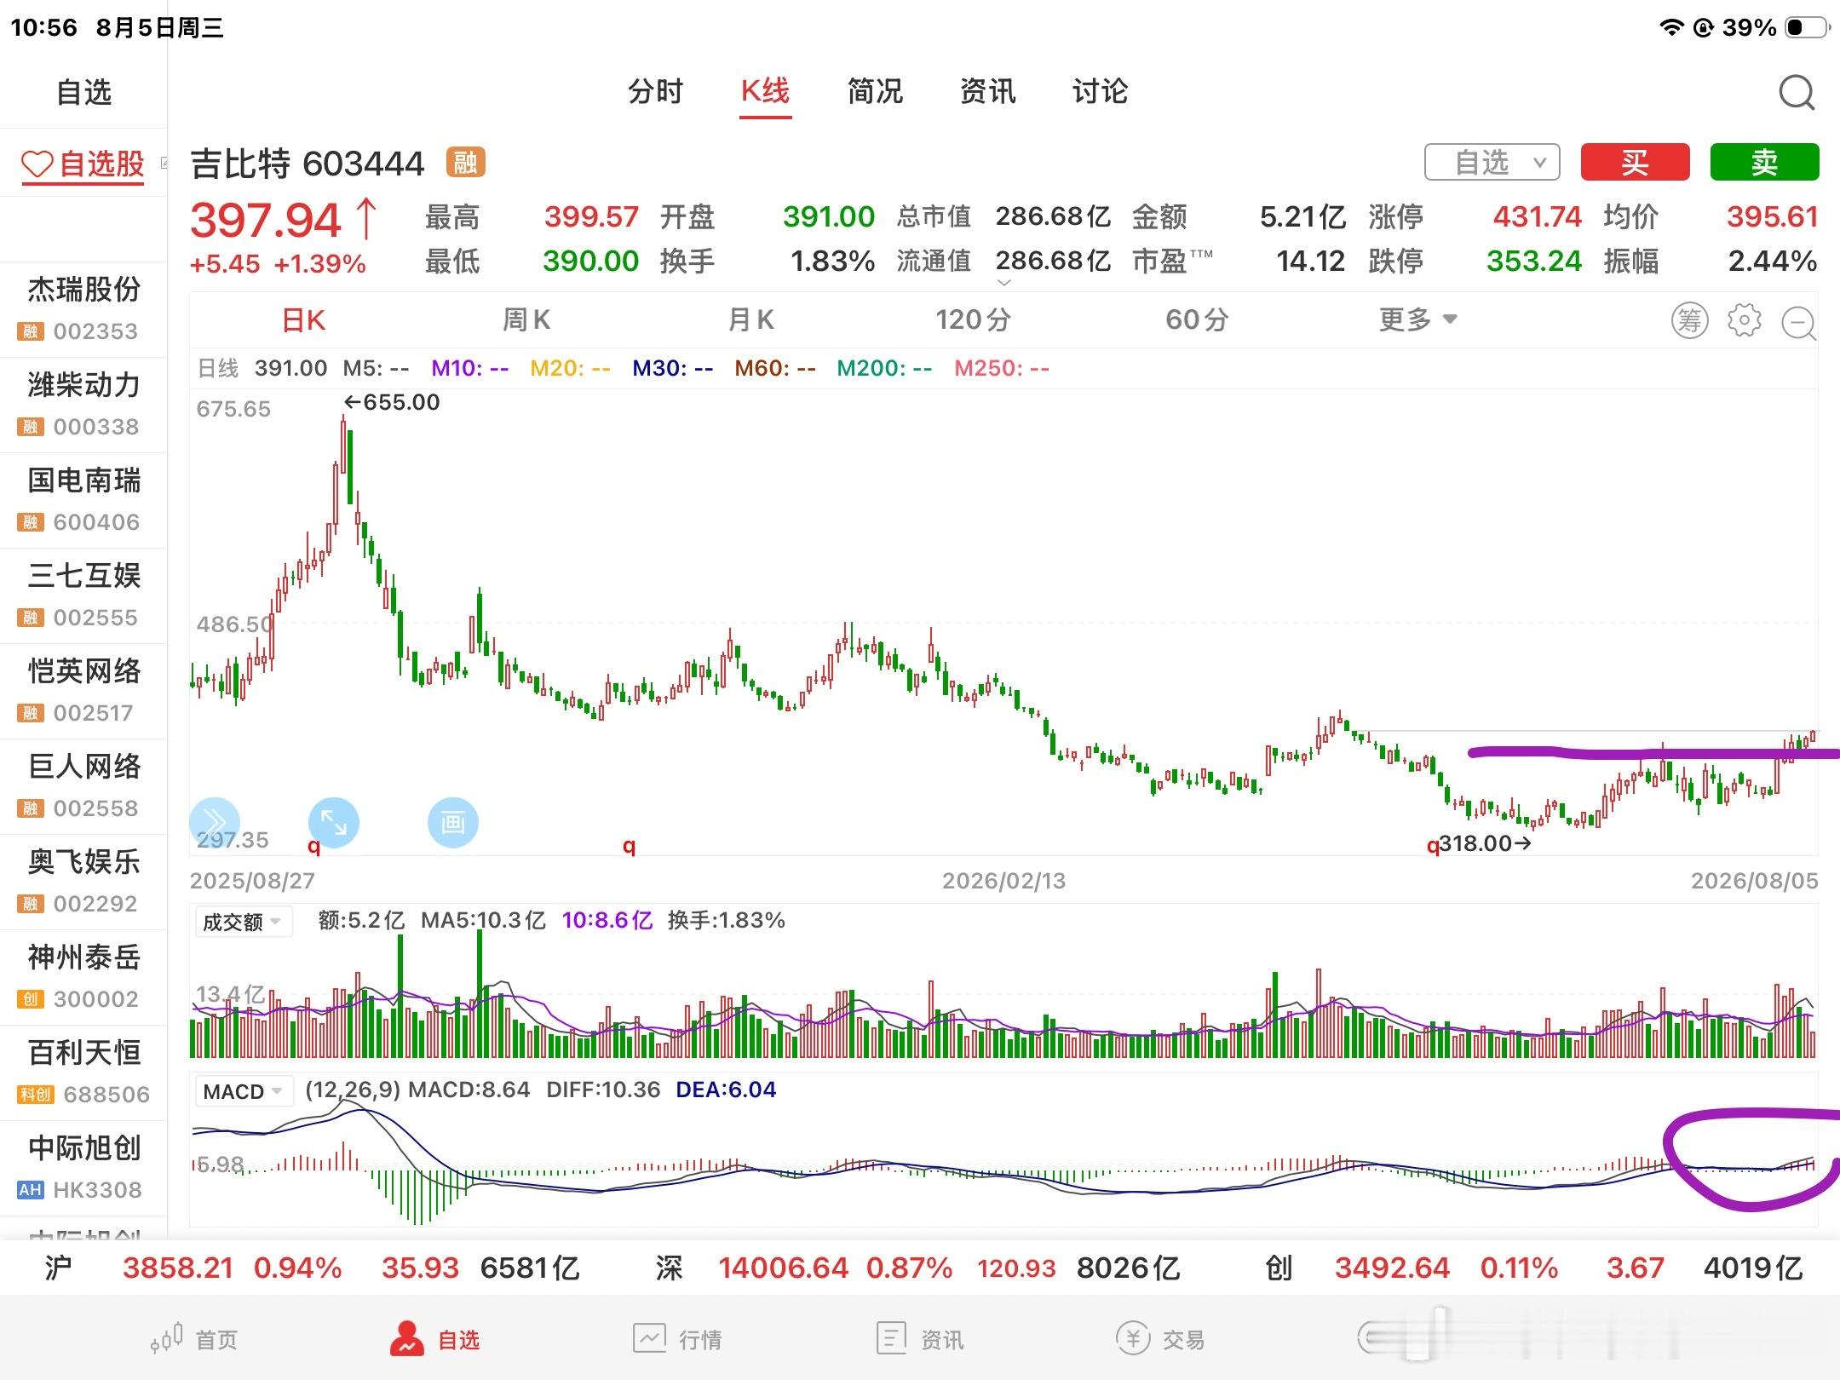Open the 自选 header in sidebar
This screenshot has height=1380, width=1840.
pos(83,92)
